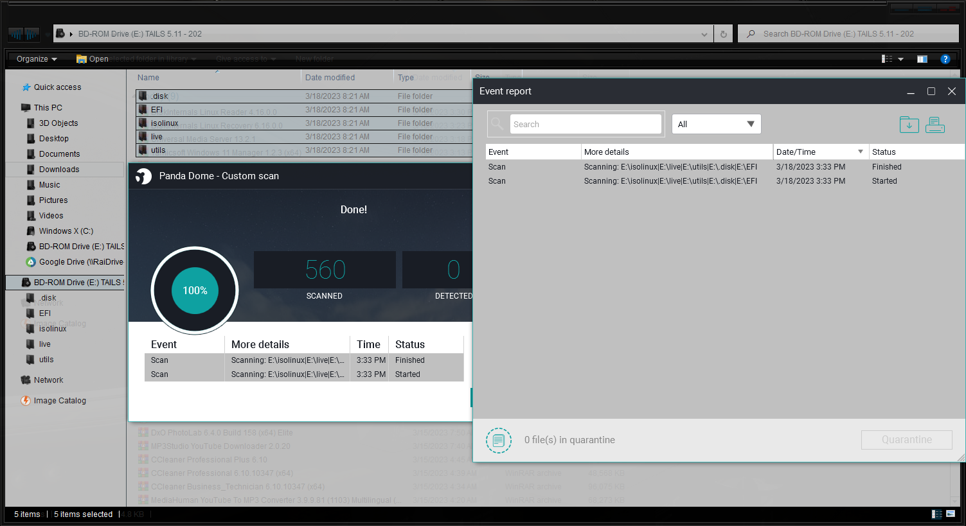The width and height of the screenshot is (966, 526).
Task: Select Downloads in the navigation pane
Action: pyautogui.click(x=59, y=170)
